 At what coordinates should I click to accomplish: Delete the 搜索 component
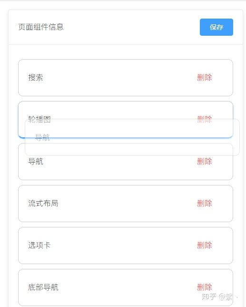[x=205, y=78]
